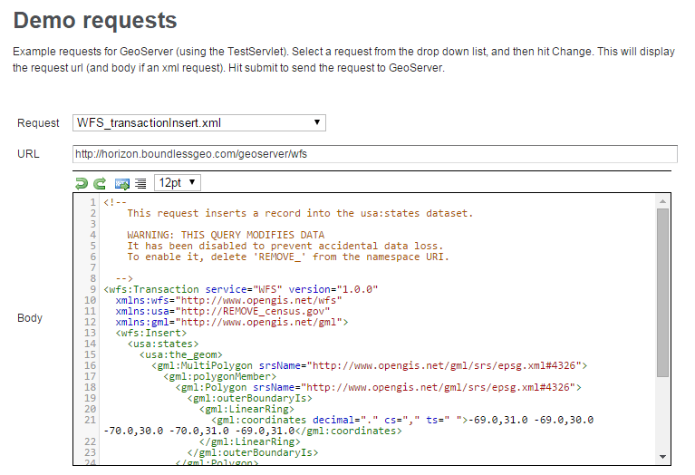This screenshot has width=695, height=475.
Task: Click the wfs:Transaction line in the editor
Action: [240, 290]
